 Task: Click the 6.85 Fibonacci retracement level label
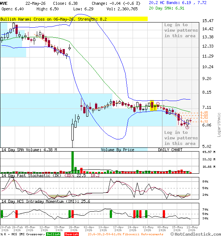[204, 112]
